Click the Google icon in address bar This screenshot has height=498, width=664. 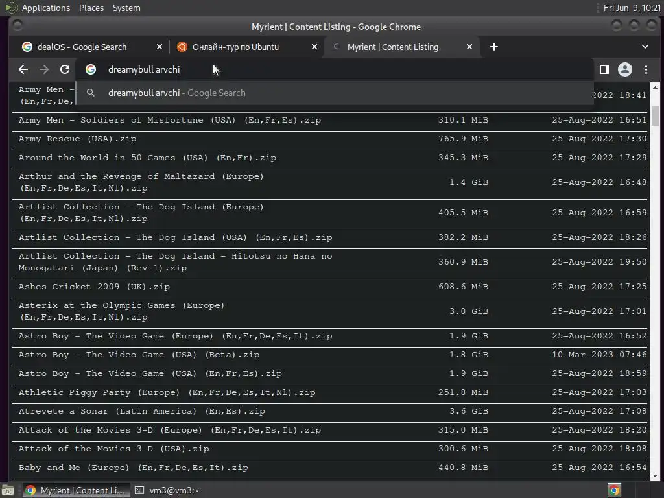pos(91,69)
